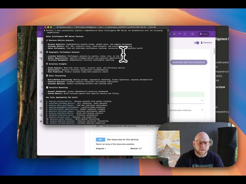Screen dimensions: 246x184
Task: Click the terminal scrollbar thumb
Action: 168,110
